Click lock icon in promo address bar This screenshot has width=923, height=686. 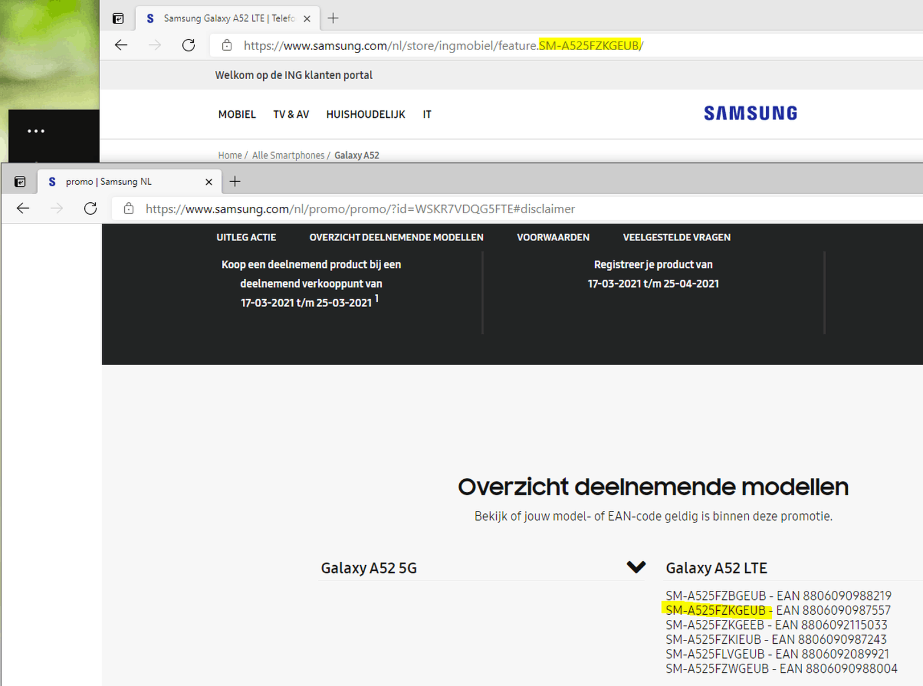pos(129,209)
